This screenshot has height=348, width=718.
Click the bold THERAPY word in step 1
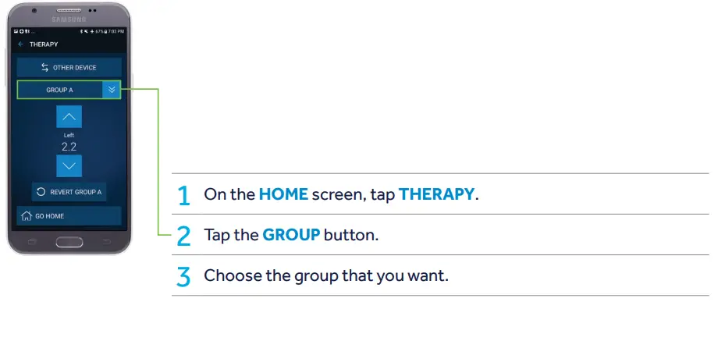[x=436, y=194]
